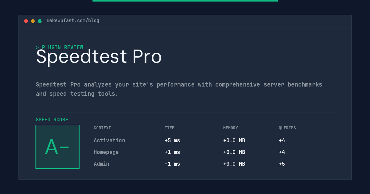Click the TTFB column header

pyautogui.click(x=170, y=128)
